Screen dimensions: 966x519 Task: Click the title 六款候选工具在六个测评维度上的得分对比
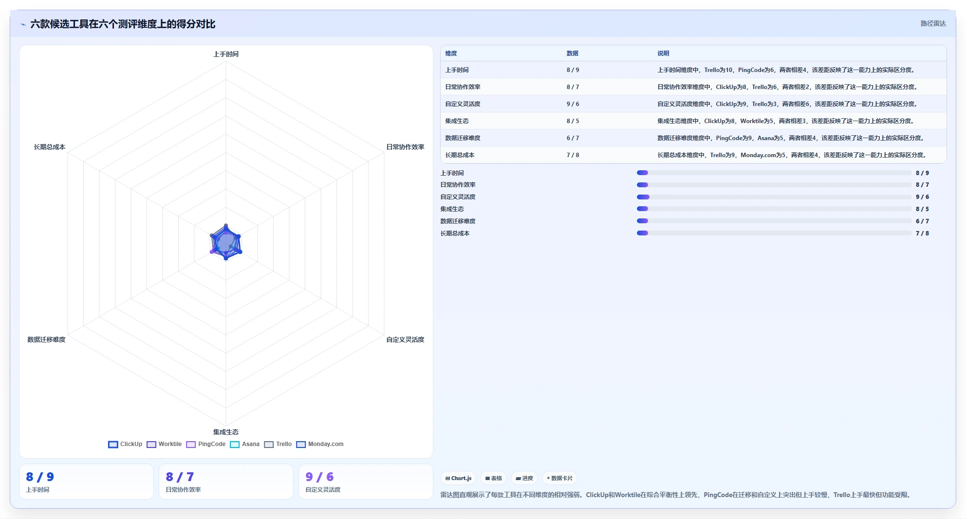[123, 24]
